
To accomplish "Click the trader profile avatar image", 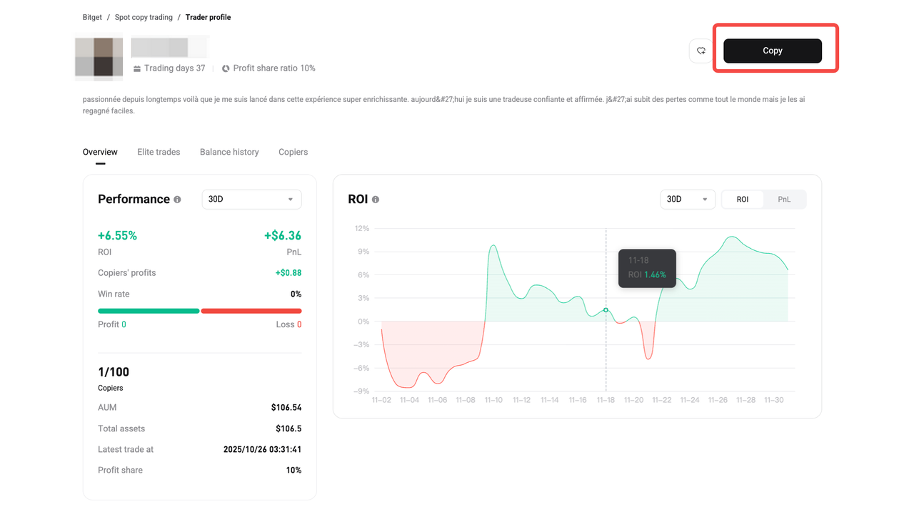I will 98,58.
